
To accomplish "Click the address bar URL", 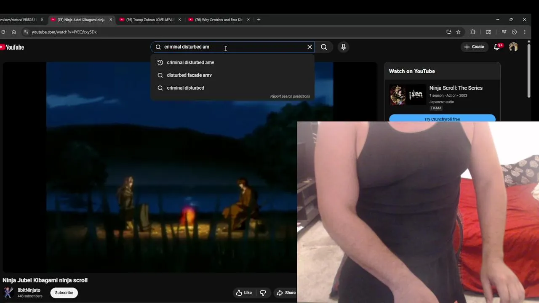I will pos(64,32).
